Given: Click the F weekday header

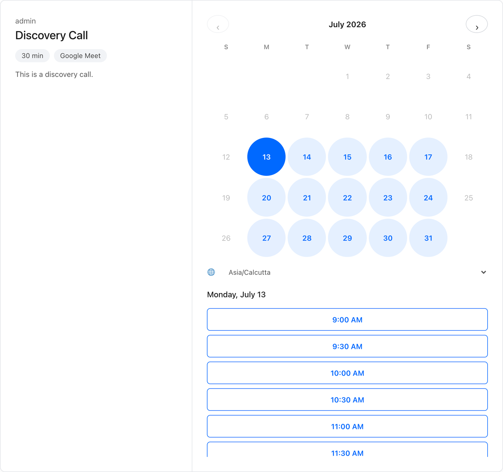Looking at the screenshot, I should coord(428,47).
